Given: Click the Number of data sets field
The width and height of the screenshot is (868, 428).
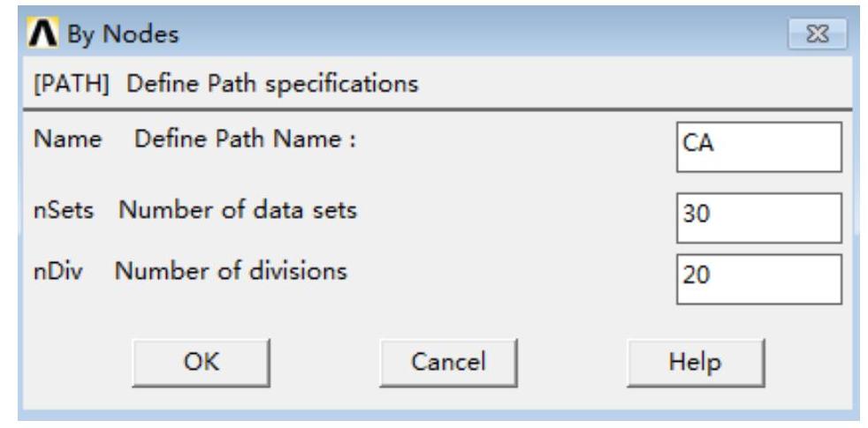Looking at the screenshot, I should [757, 218].
